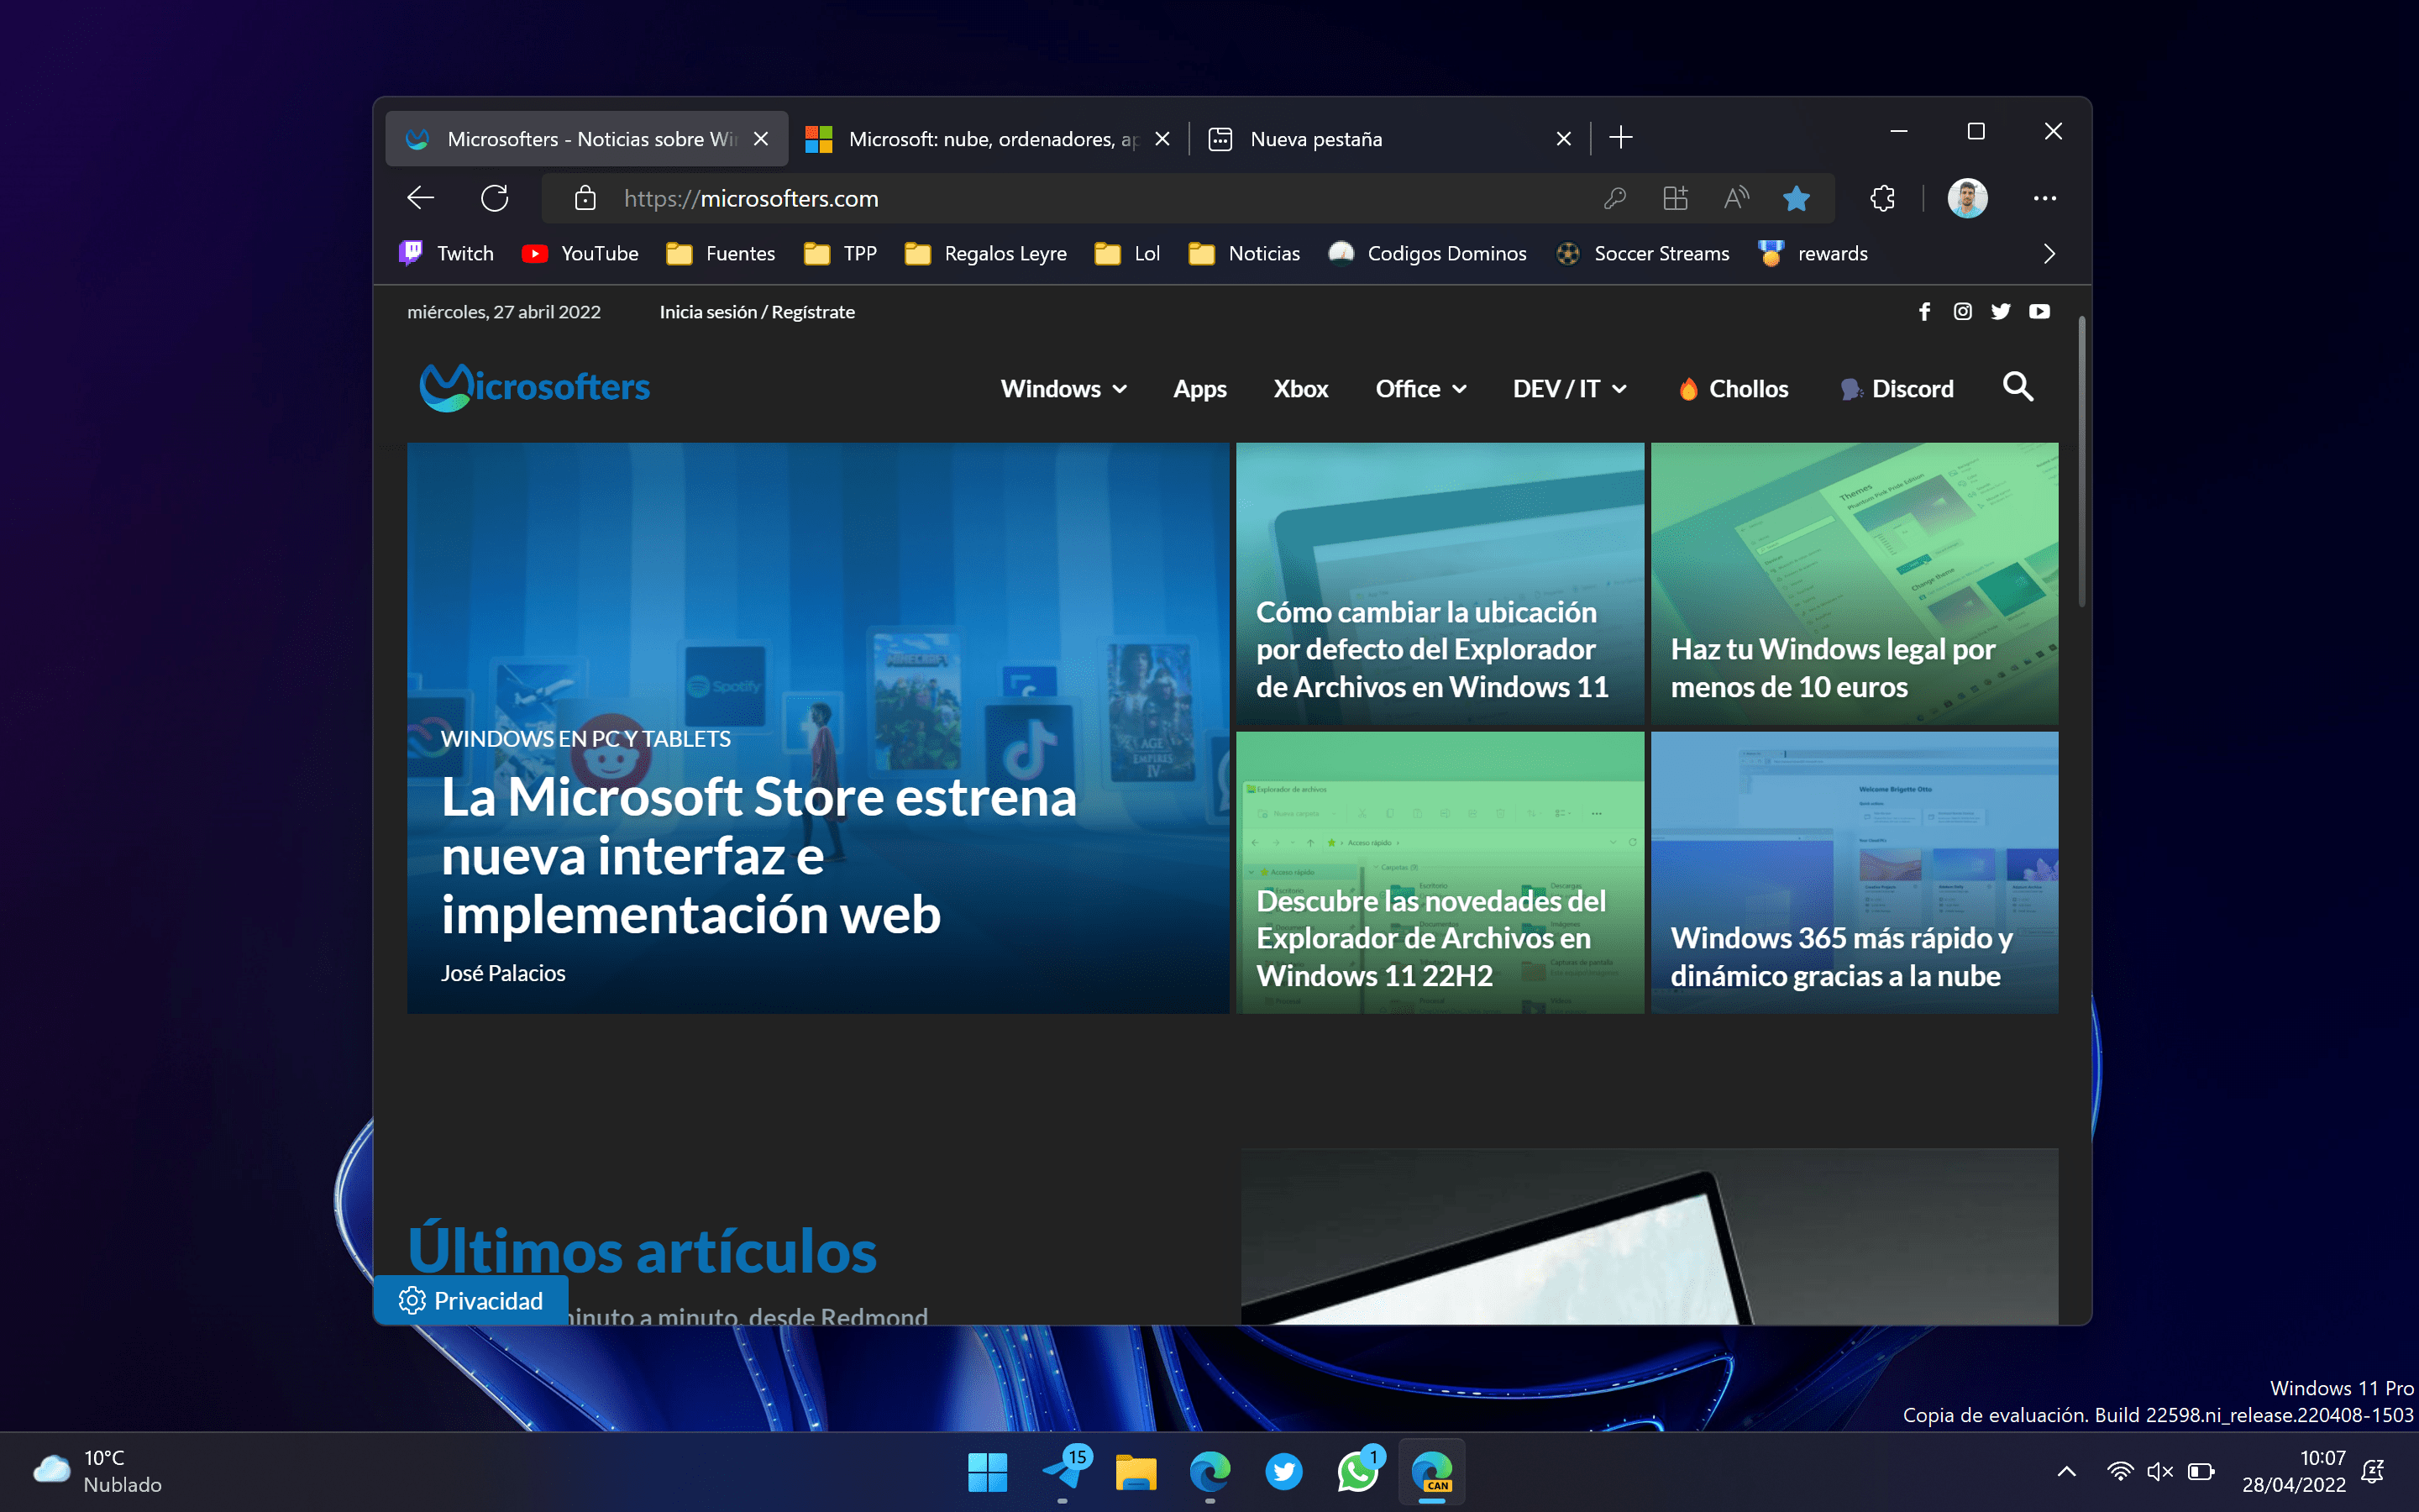Click the password key icon in address bar

point(1614,198)
